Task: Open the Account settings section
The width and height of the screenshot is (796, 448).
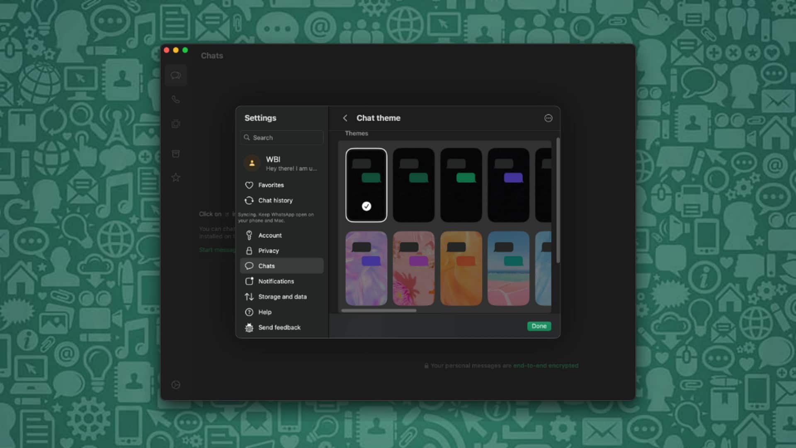Action: [x=270, y=235]
